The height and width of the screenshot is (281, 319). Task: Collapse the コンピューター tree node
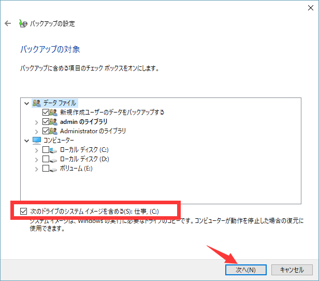(27, 140)
